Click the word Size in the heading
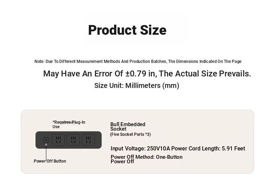 [x=153, y=30]
